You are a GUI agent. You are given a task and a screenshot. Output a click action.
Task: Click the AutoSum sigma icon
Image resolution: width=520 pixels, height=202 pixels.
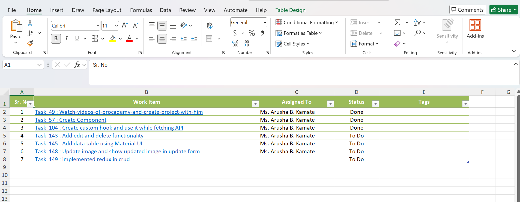pyautogui.click(x=397, y=22)
